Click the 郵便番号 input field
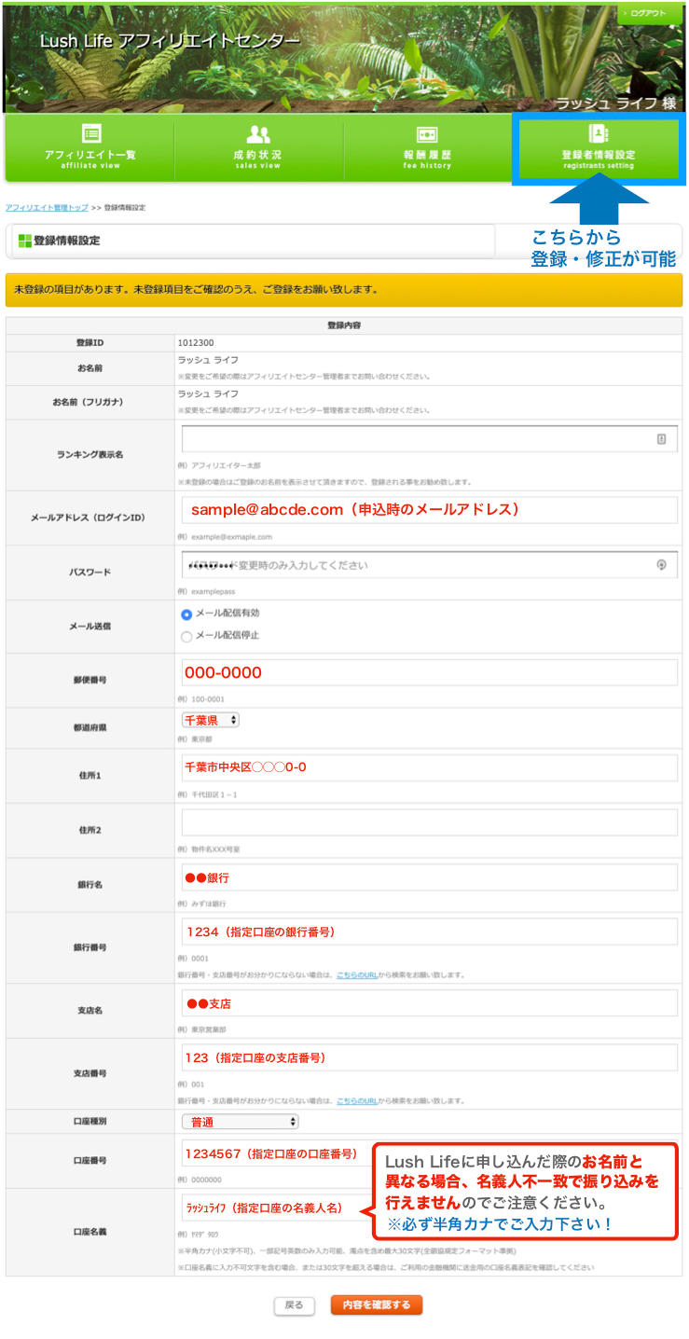Screen dimensions: 689x1339 [429, 673]
